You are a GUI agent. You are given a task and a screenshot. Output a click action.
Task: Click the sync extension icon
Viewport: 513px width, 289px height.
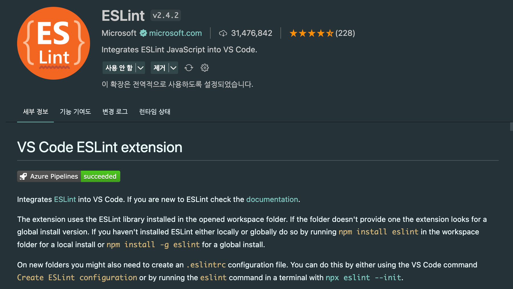point(189,68)
